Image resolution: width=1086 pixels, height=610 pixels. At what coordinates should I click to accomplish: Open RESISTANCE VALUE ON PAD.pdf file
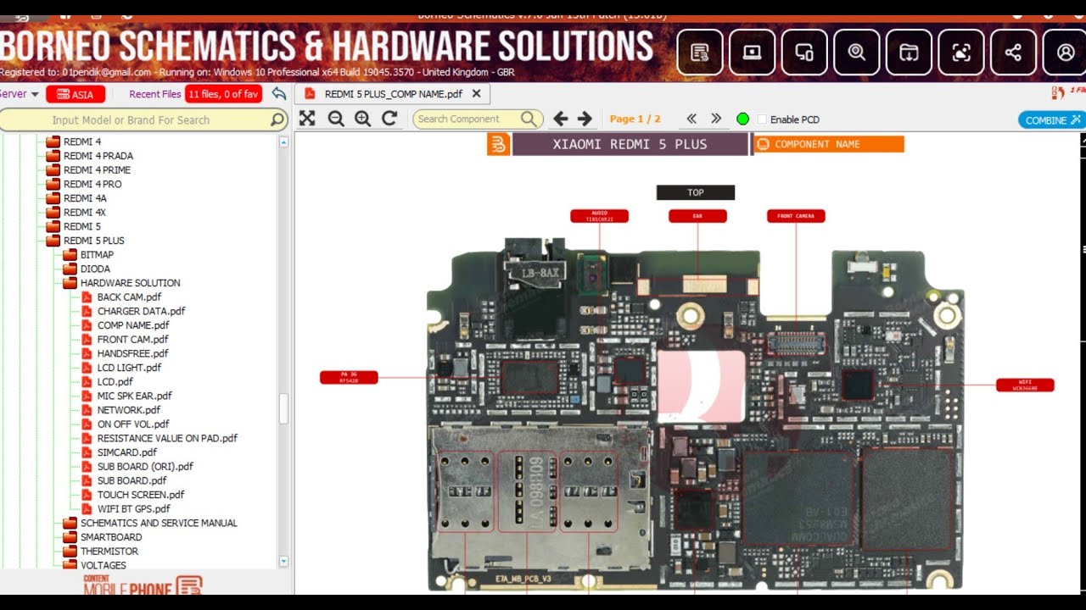[x=167, y=438]
